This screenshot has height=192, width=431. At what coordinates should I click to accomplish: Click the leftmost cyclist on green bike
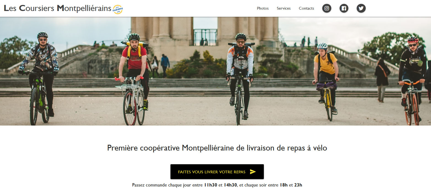[39, 78]
